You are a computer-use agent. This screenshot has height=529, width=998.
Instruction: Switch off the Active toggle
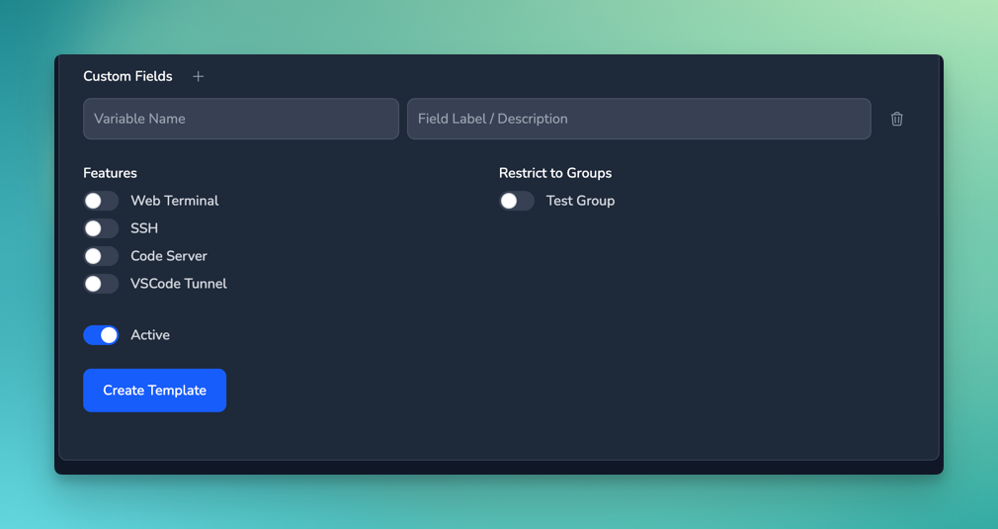101,335
